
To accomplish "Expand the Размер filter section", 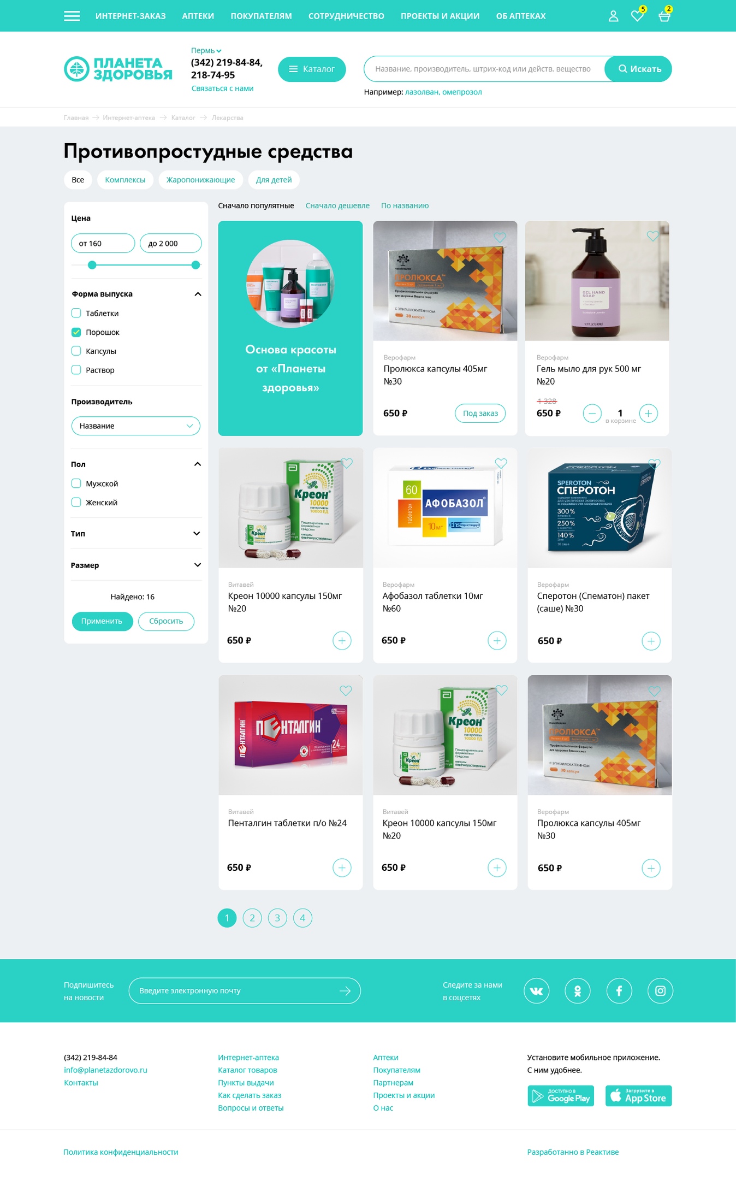I will [136, 565].
